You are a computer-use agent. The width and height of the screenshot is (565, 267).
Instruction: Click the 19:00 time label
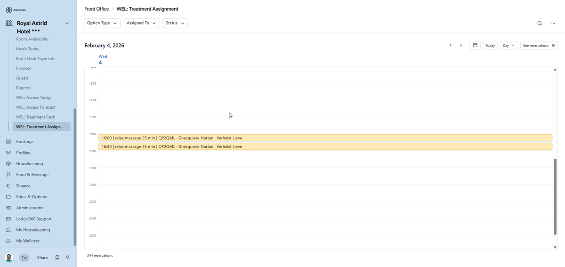[92, 185]
